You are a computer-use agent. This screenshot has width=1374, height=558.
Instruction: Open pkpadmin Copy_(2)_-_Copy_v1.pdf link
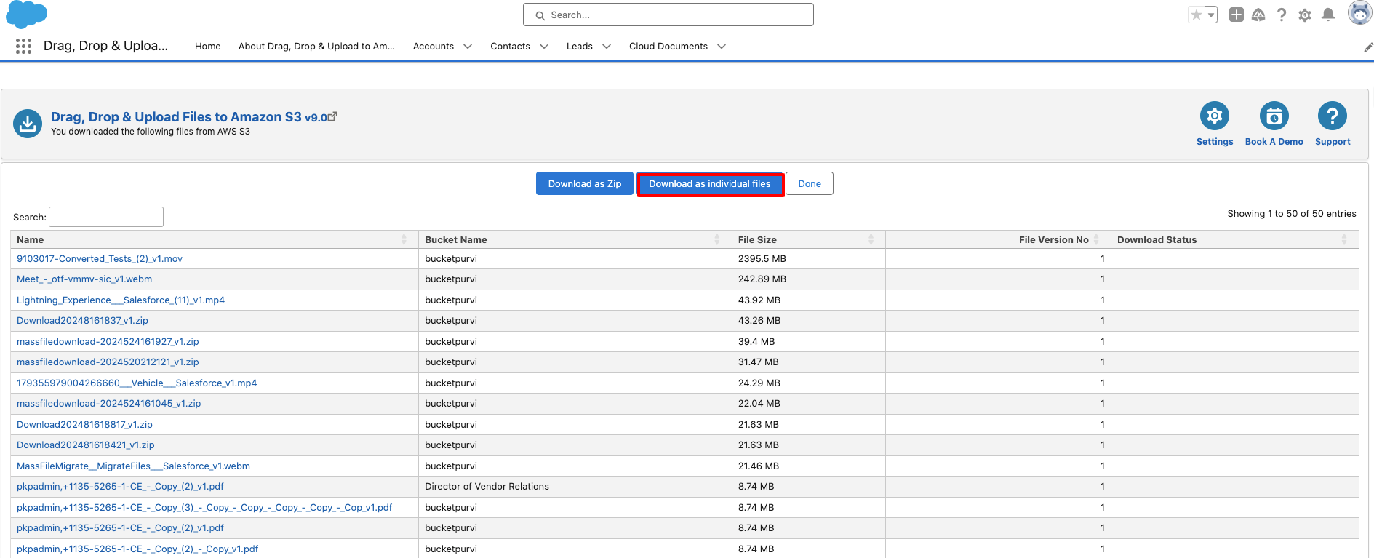137,549
